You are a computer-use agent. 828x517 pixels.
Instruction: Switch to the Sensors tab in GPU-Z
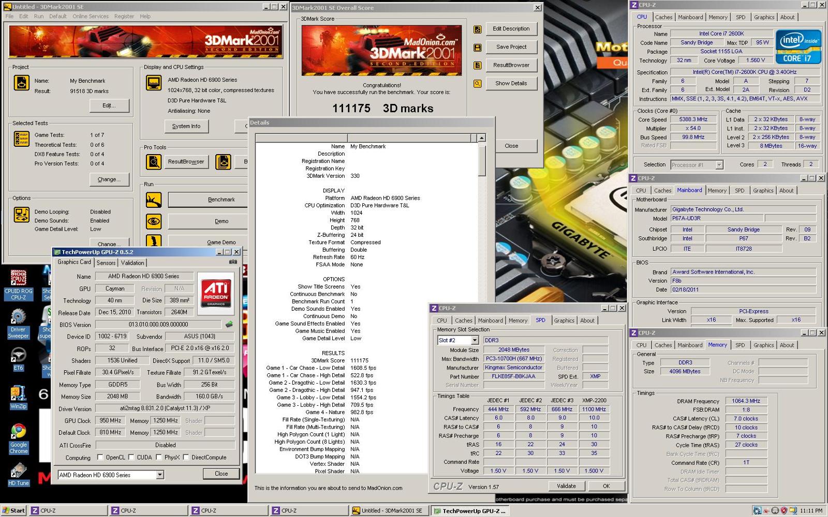pos(106,263)
